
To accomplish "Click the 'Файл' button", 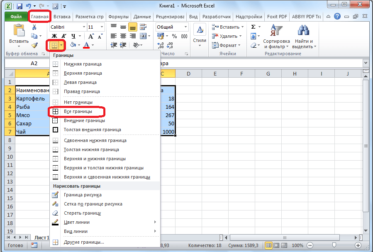I will [16, 17].
